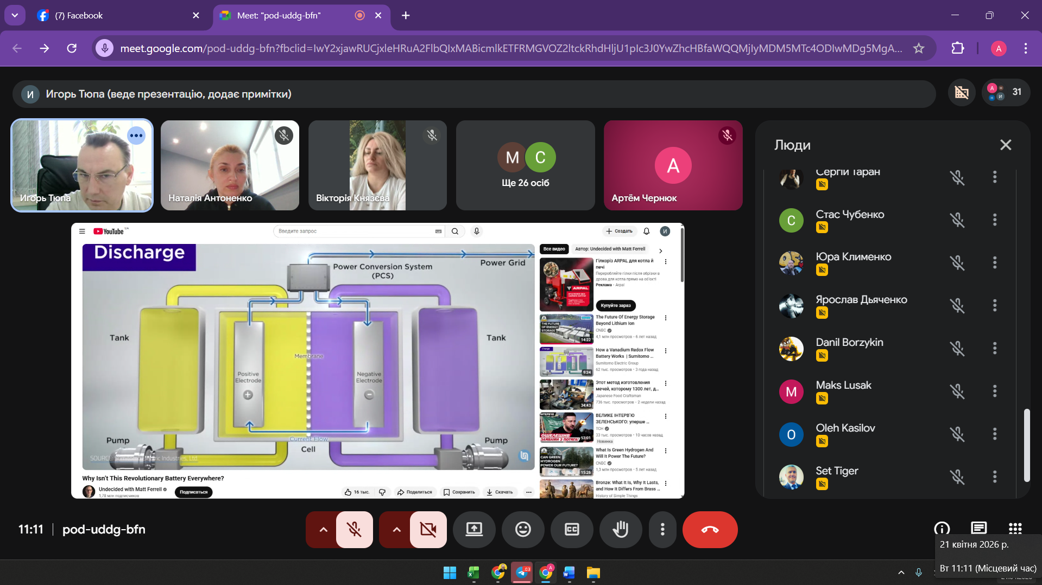Open the participant count button showing 31

click(1006, 92)
